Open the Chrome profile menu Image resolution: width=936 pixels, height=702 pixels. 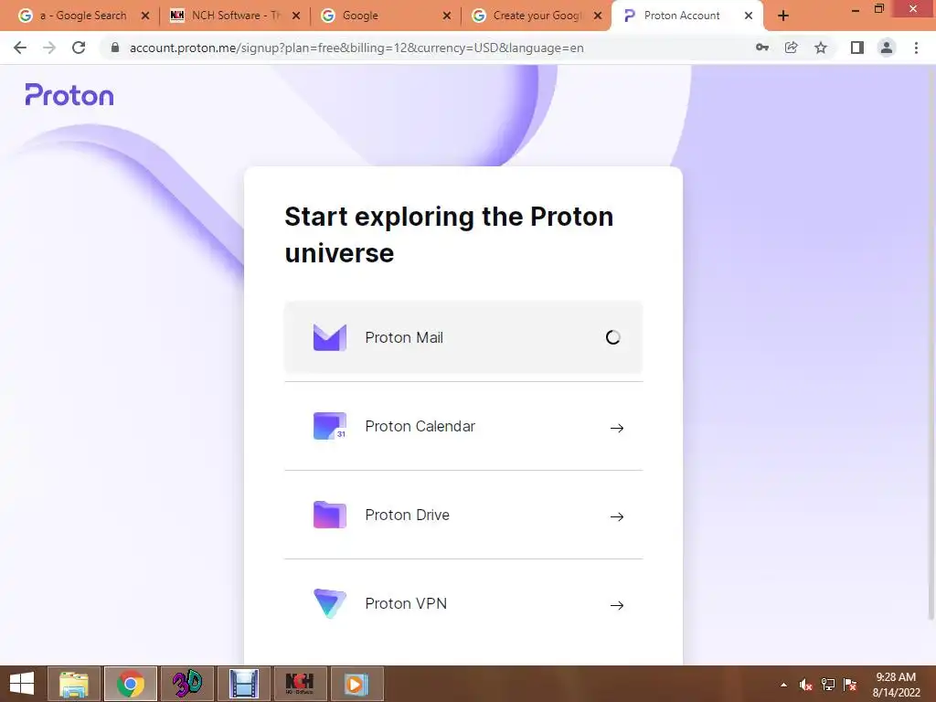(x=887, y=48)
